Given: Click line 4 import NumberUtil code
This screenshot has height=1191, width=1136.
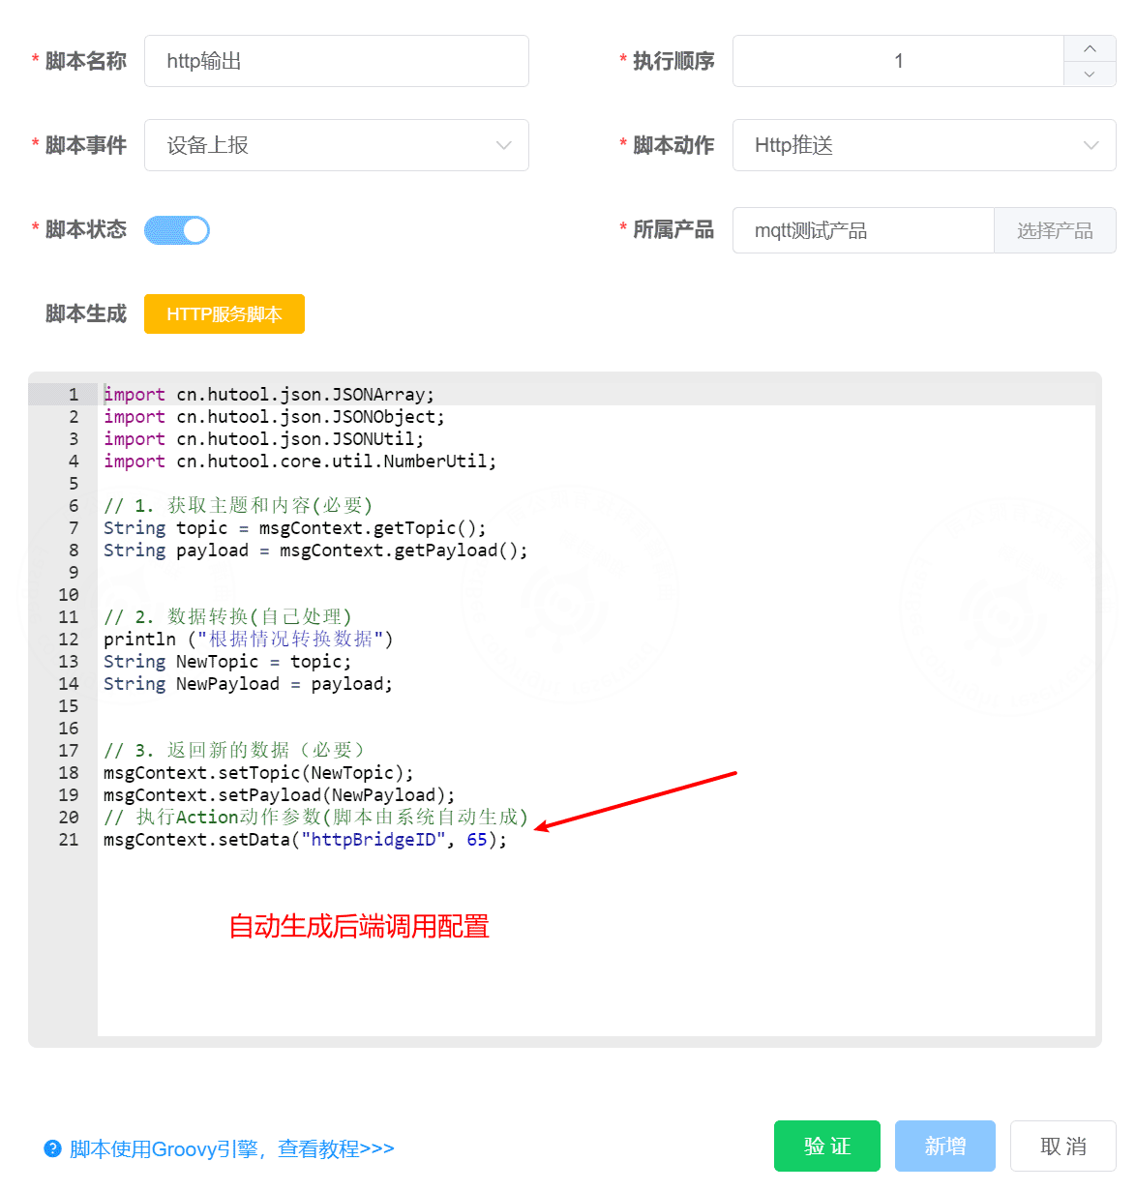Looking at the screenshot, I should [x=300, y=462].
